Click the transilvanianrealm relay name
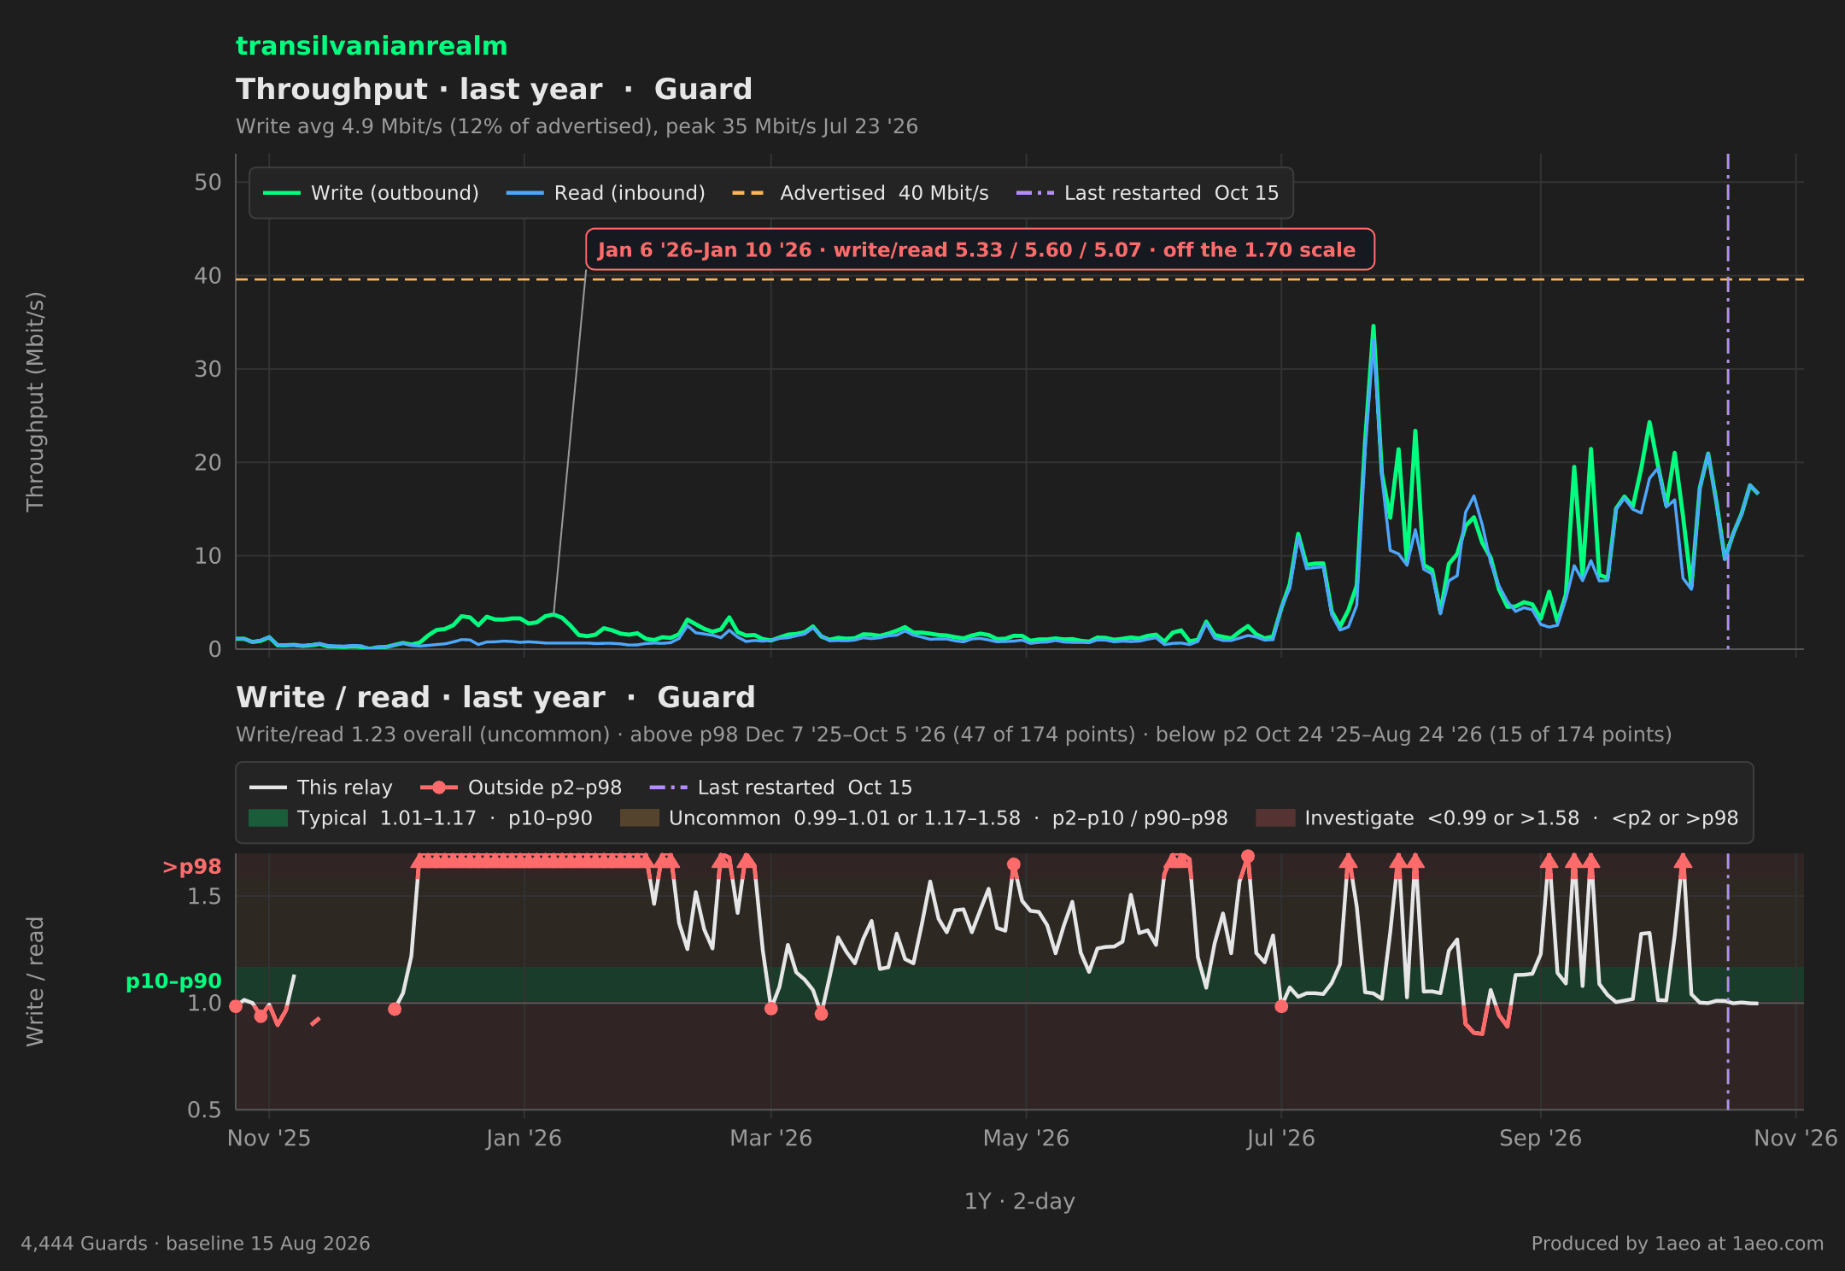Viewport: 1845px width, 1271px height. click(372, 46)
